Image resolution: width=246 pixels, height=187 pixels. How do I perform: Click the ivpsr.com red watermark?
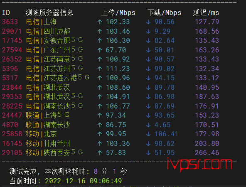199,165
